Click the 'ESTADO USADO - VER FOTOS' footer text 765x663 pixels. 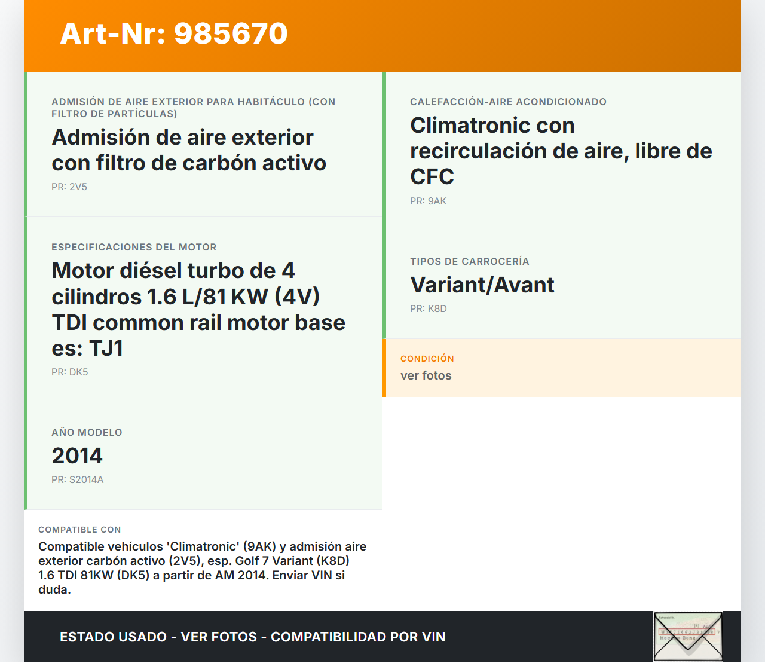[x=252, y=637]
